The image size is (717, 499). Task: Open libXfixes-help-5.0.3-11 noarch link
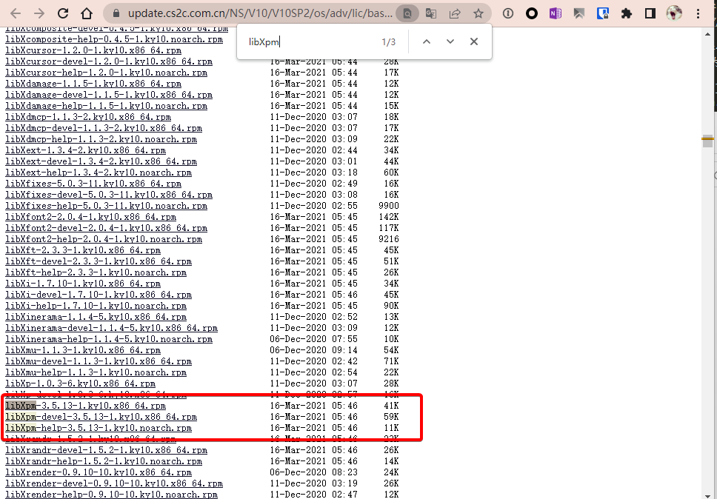(106, 206)
